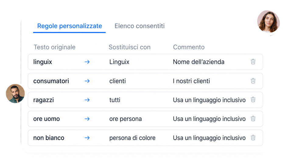The image size is (288, 168).
Task: Switch to Regole personalizzate tab
Action: 69,26
